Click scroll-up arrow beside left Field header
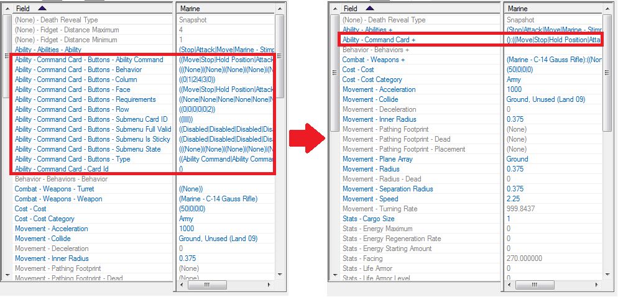The image size is (618, 297). click(x=7, y=9)
